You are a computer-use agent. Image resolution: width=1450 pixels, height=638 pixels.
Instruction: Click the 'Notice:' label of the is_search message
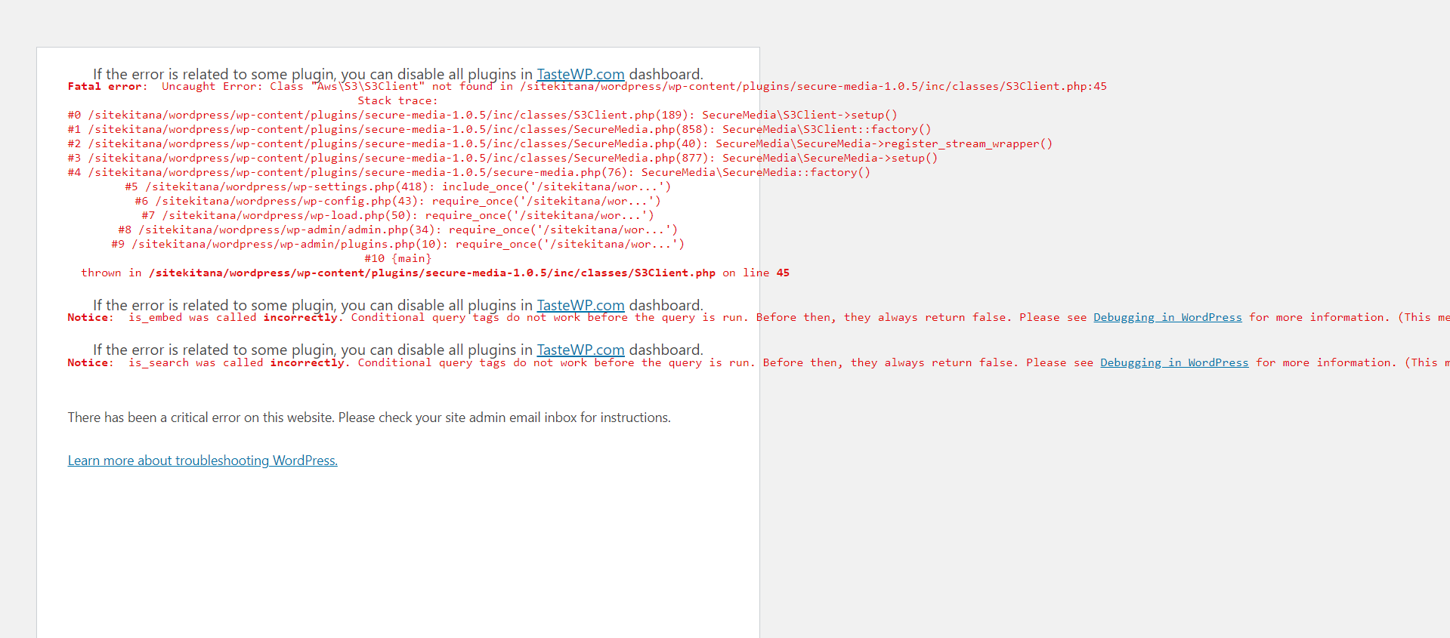(x=91, y=362)
